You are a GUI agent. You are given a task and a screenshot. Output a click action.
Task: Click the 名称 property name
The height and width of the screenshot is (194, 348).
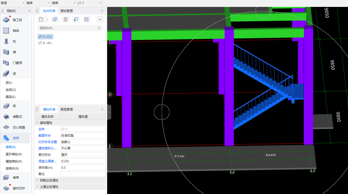(x=42, y=129)
